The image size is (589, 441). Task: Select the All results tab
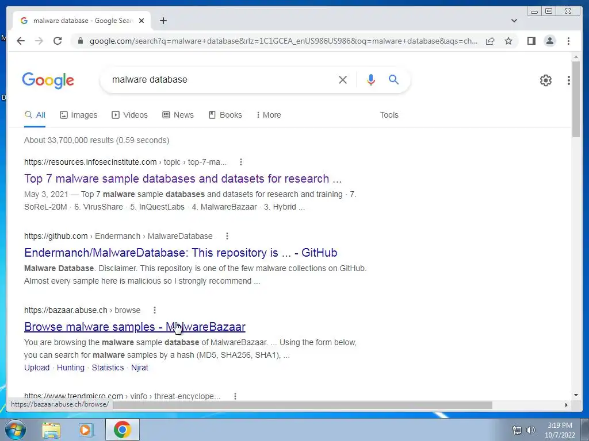[35, 115]
